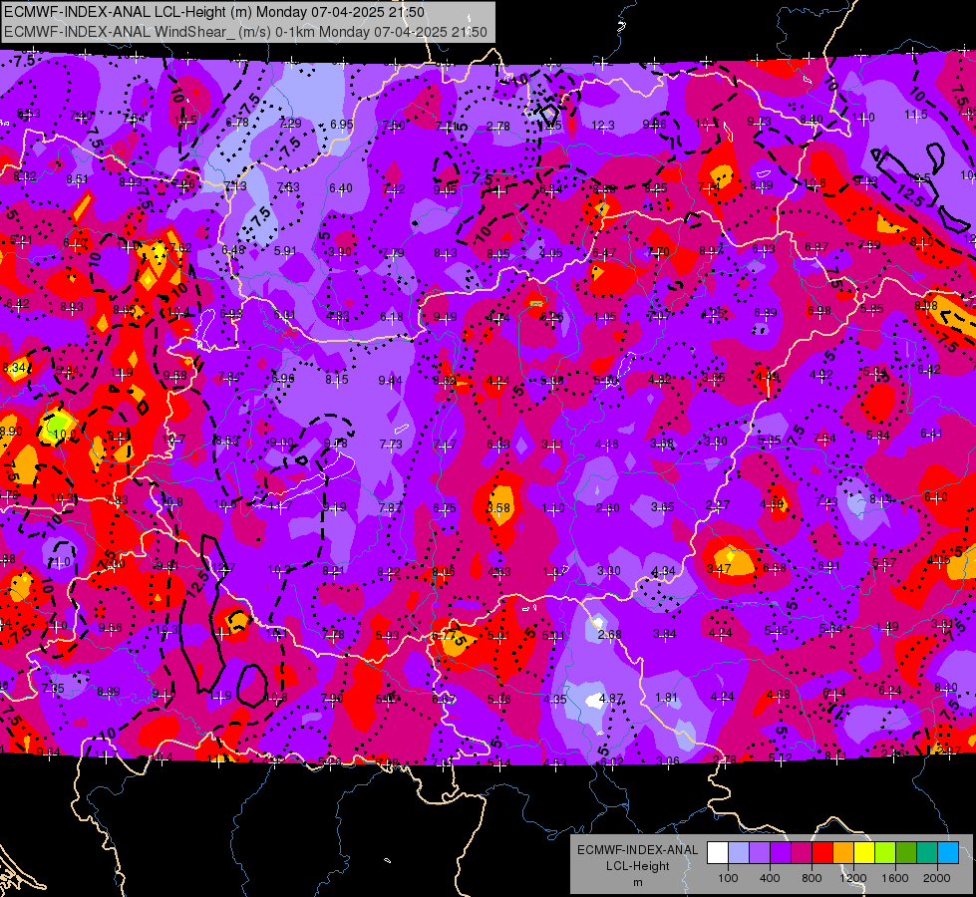Pick the orange legend color swatch
Screen dimensions: 976x897
coord(843,853)
